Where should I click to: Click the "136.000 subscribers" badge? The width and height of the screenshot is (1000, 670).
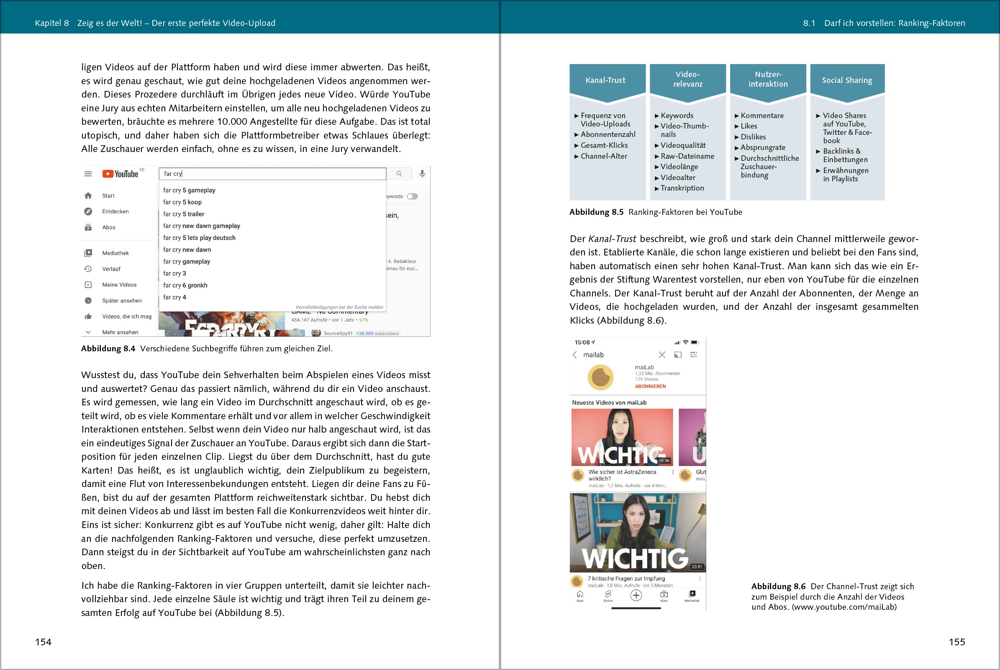(377, 333)
